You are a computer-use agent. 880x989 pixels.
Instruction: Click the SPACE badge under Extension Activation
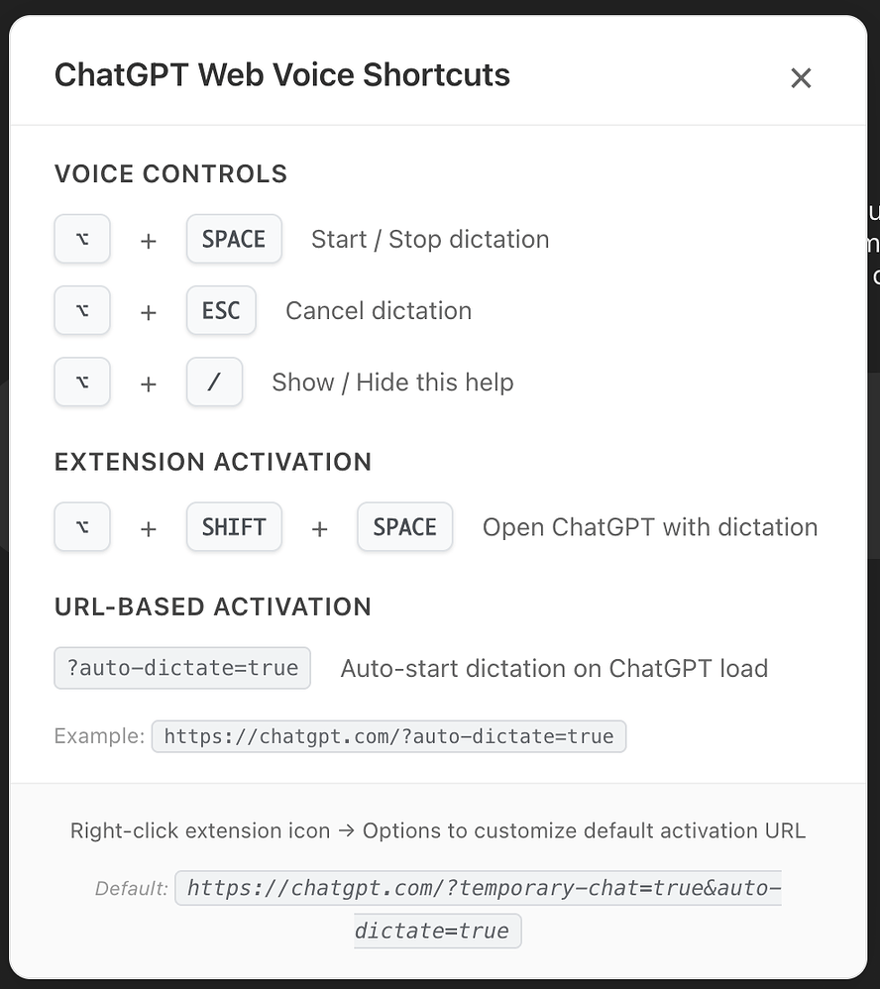point(404,527)
